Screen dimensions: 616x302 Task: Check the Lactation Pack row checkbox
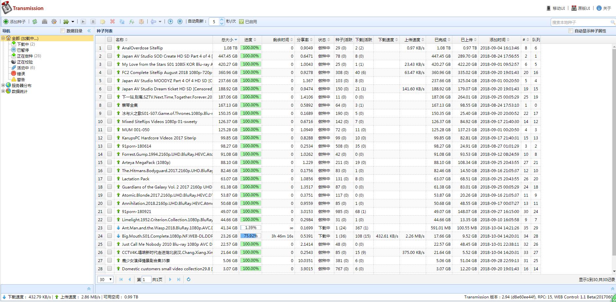[110, 179]
